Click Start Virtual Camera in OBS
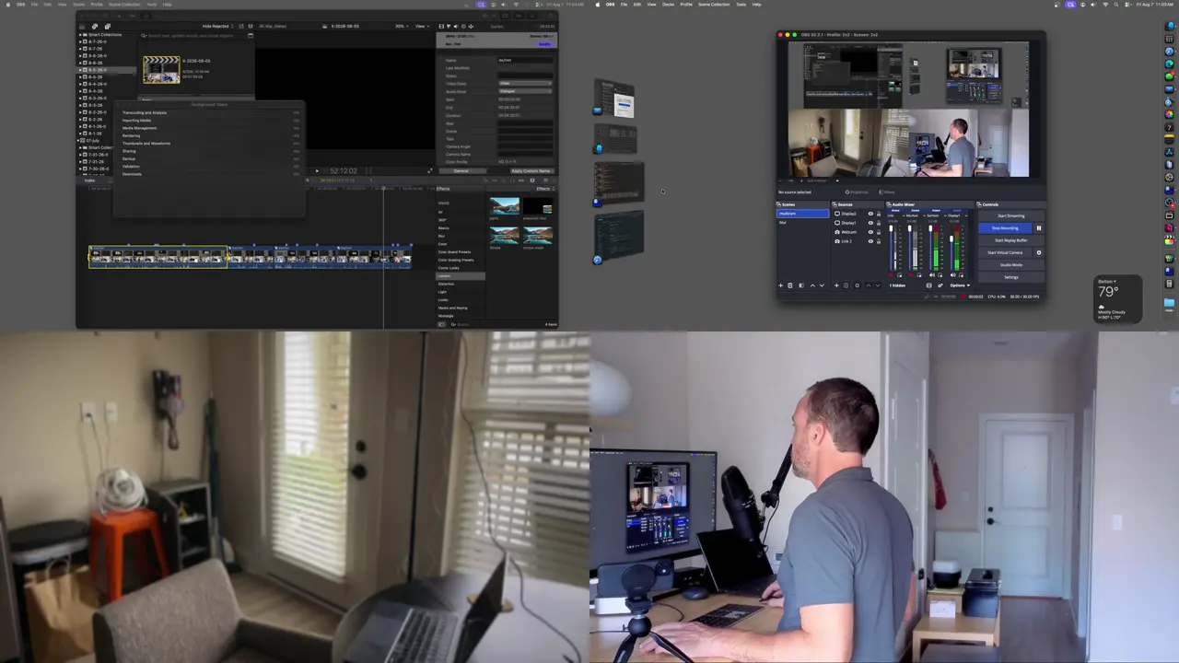The width and height of the screenshot is (1179, 663). coord(1005,252)
